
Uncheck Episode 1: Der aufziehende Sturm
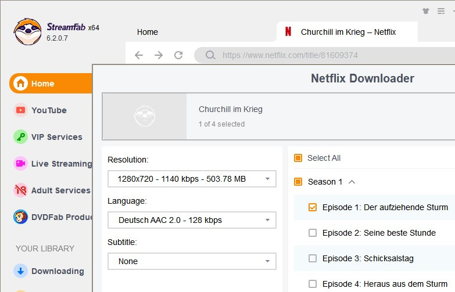(313, 207)
